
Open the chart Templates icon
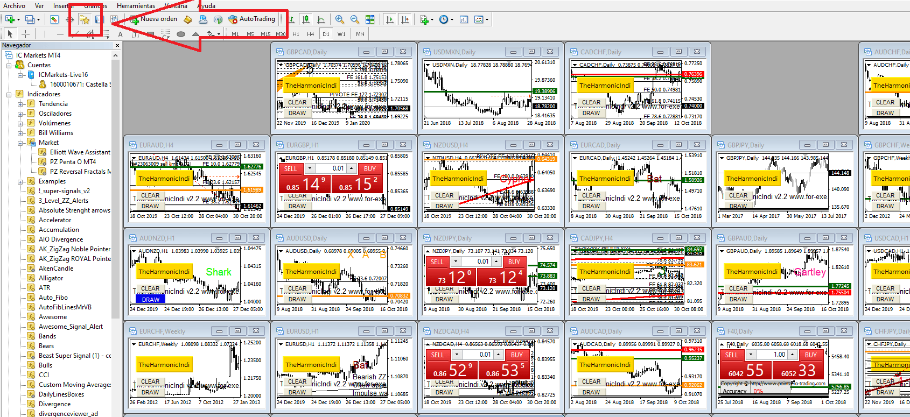click(x=479, y=19)
